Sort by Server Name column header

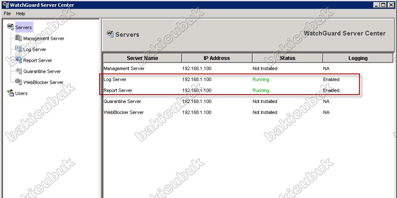point(143,58)
